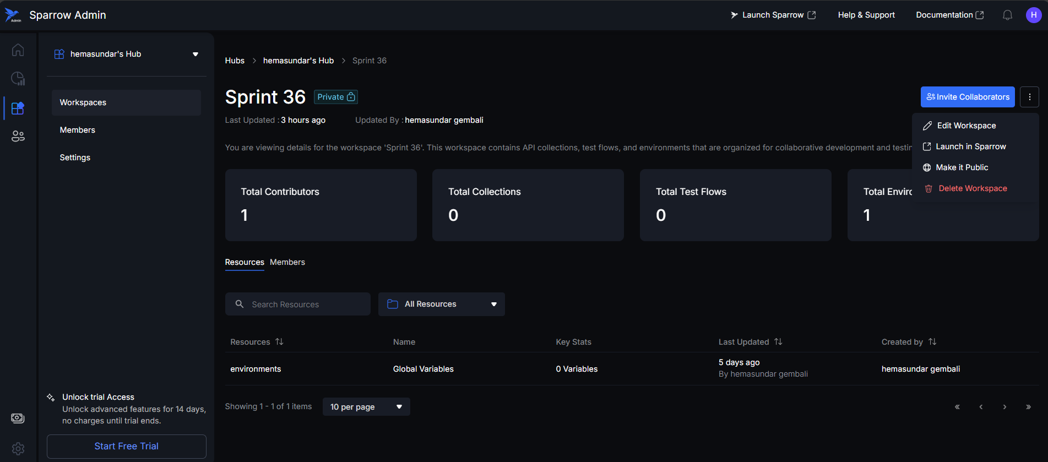This screenshot has width=1048, height=462.
Task: Open the members people icon in sidebar
Action: [18, 136]
